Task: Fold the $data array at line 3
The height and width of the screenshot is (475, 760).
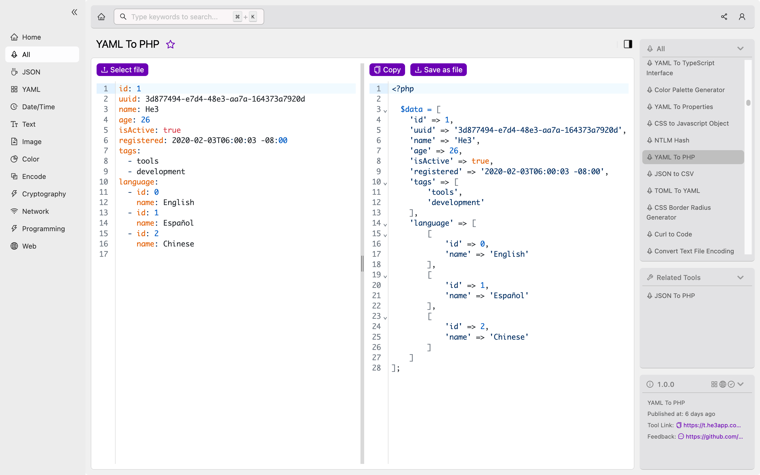Action: [385, 111]
